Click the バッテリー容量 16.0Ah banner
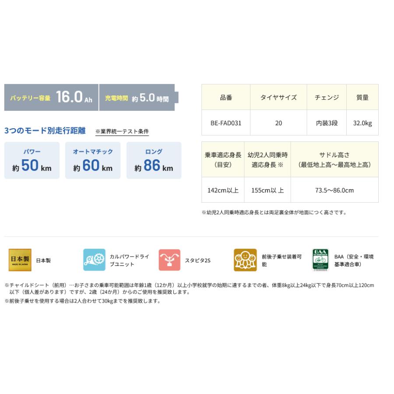The width and height of the screenshot is (394, 394). (x=51, y=97)
